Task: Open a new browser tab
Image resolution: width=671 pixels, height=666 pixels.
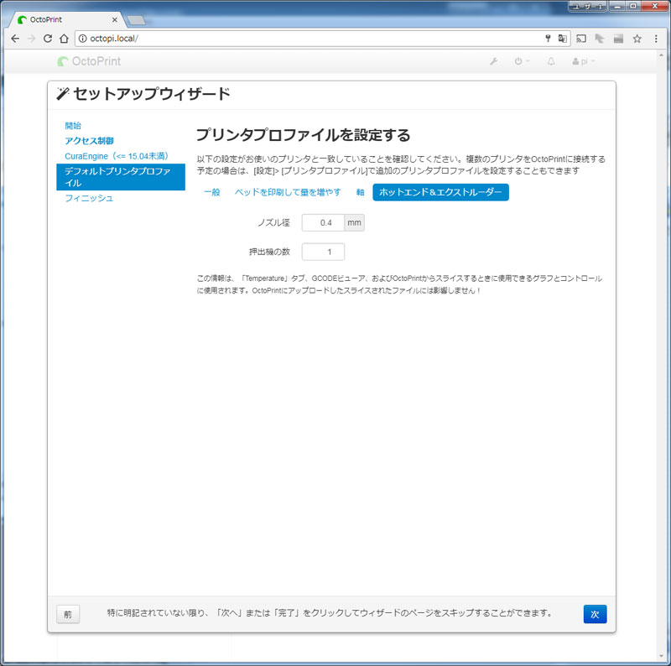Action: coord(137,19)
